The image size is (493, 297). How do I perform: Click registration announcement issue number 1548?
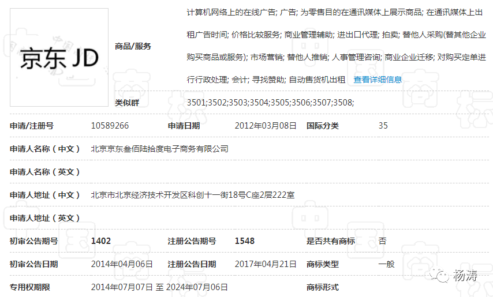click(x=244, y=241)
